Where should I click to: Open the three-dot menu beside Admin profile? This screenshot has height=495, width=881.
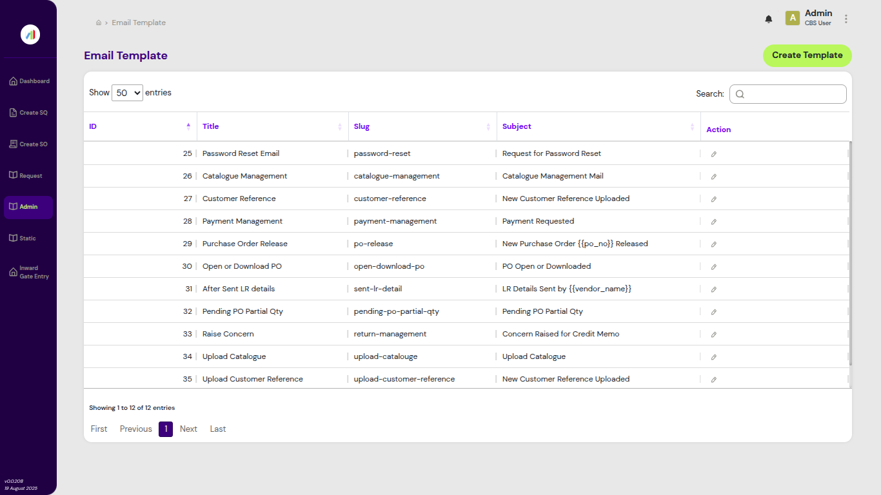[x=846, y=19]
